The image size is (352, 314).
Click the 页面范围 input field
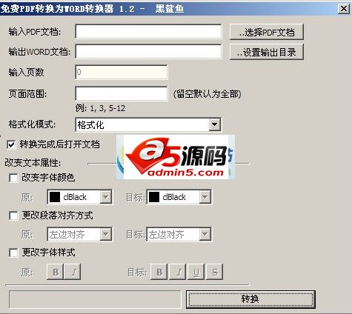(x=122, y=93)
